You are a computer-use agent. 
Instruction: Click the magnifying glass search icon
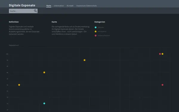[x=35, y=11]
